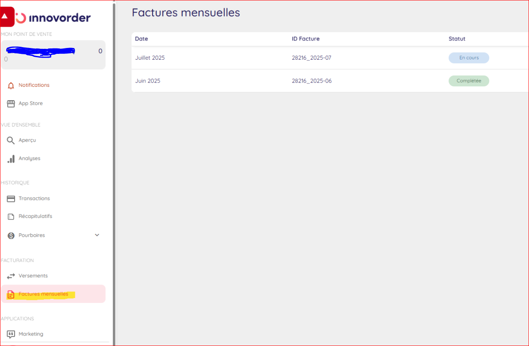Click the Notifications bell icon

point(11,86)
